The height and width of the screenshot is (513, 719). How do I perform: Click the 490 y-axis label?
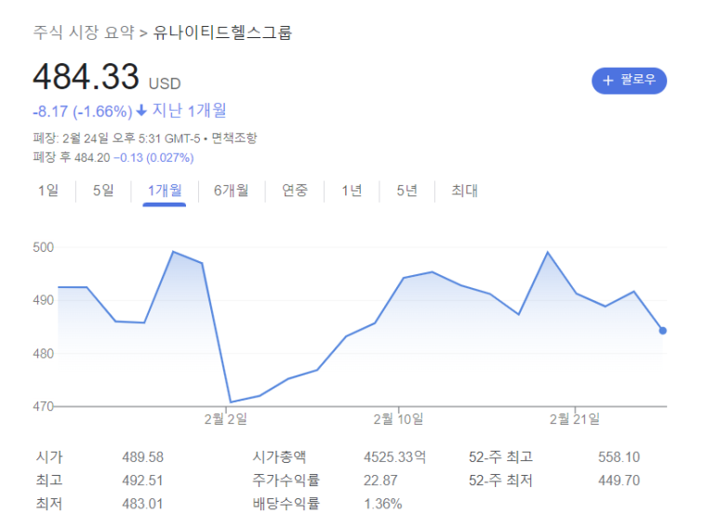click(44, 300)
